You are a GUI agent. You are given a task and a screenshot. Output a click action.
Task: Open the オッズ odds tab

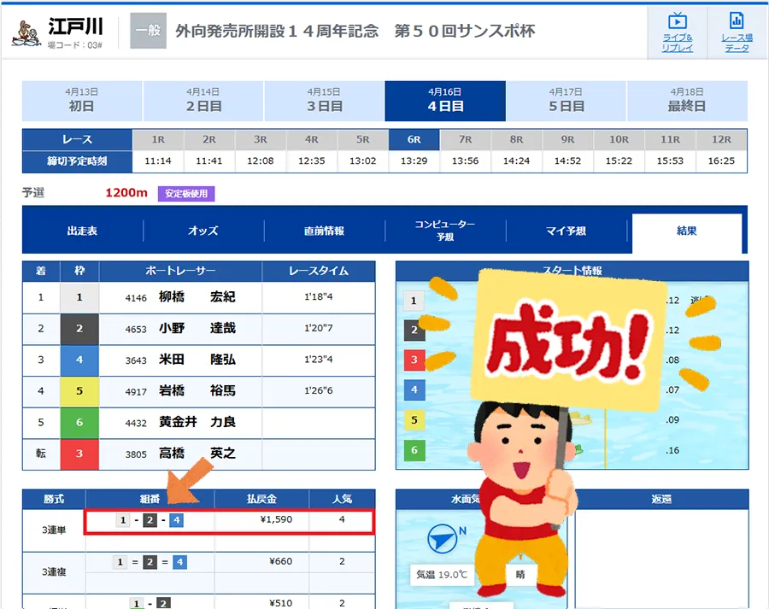click(x=203, y=231)
